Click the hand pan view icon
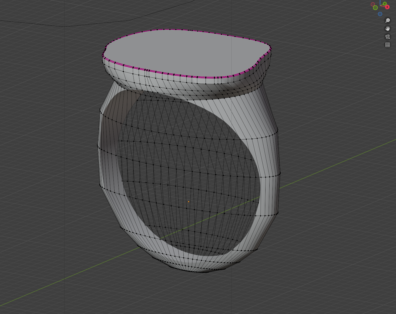 388,29
